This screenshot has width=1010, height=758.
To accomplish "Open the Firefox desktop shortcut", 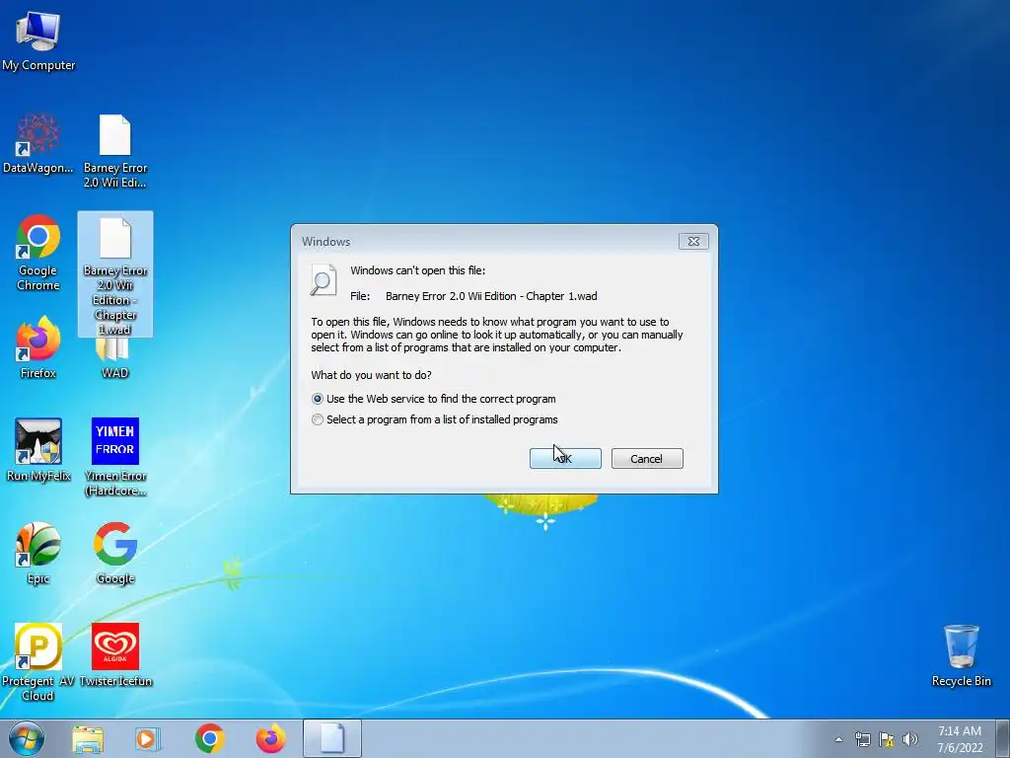I will 38,346.
